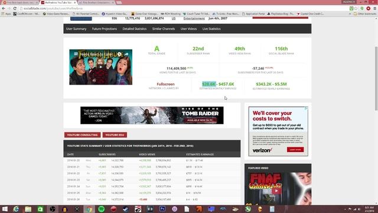Click the YouTube EDU button
Image resolution: width=378 pixels, height=213 pixels.
115,135
